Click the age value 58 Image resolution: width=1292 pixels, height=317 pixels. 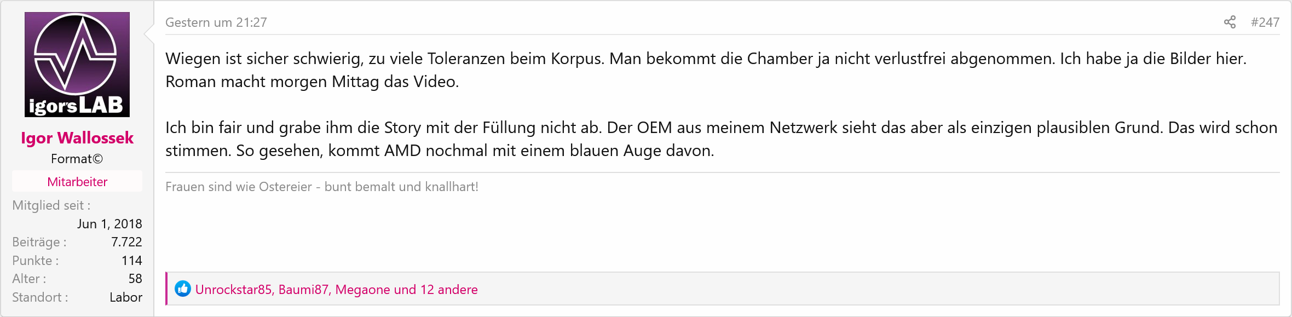point(135,279)
